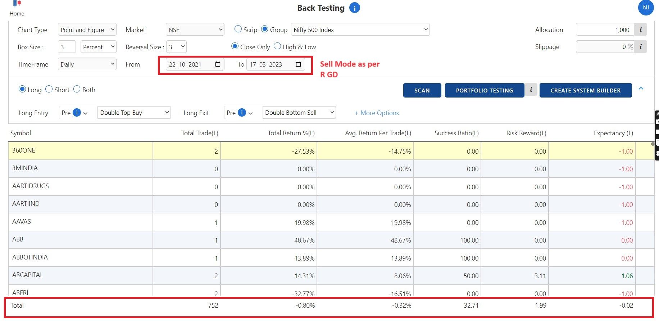Click the table's vertical scrollbar handle
The image size is (659, 321).
point(653,144)
